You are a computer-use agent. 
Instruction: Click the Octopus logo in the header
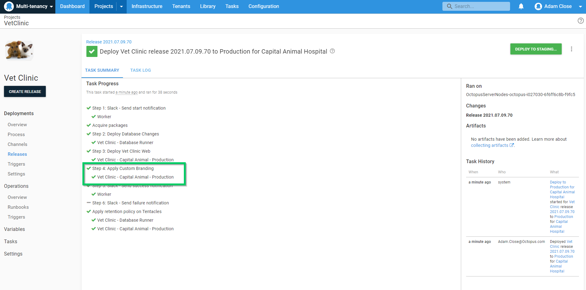tap(9, 6)
